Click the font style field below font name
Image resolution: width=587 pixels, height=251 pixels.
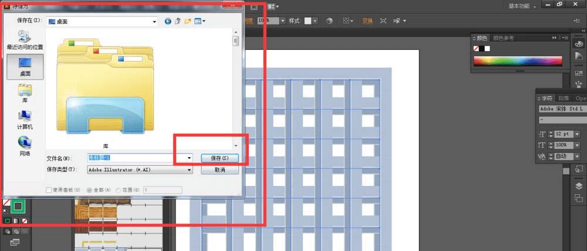(563, 120)
